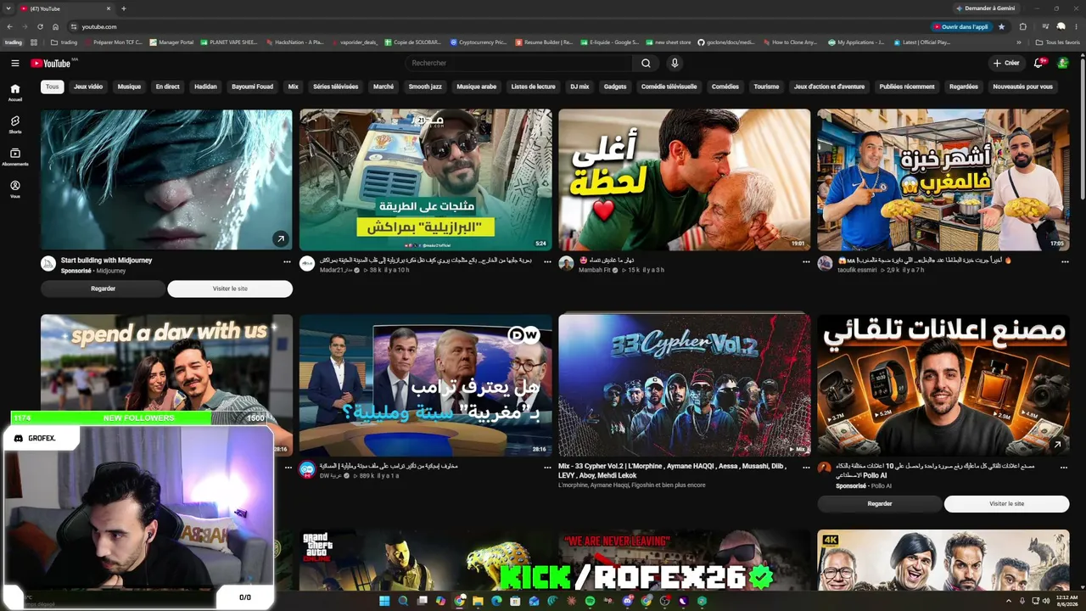Viewport: 1086px width, 611px height.
Task: Select the Tourisme filter chip
Action: (766, 87)
